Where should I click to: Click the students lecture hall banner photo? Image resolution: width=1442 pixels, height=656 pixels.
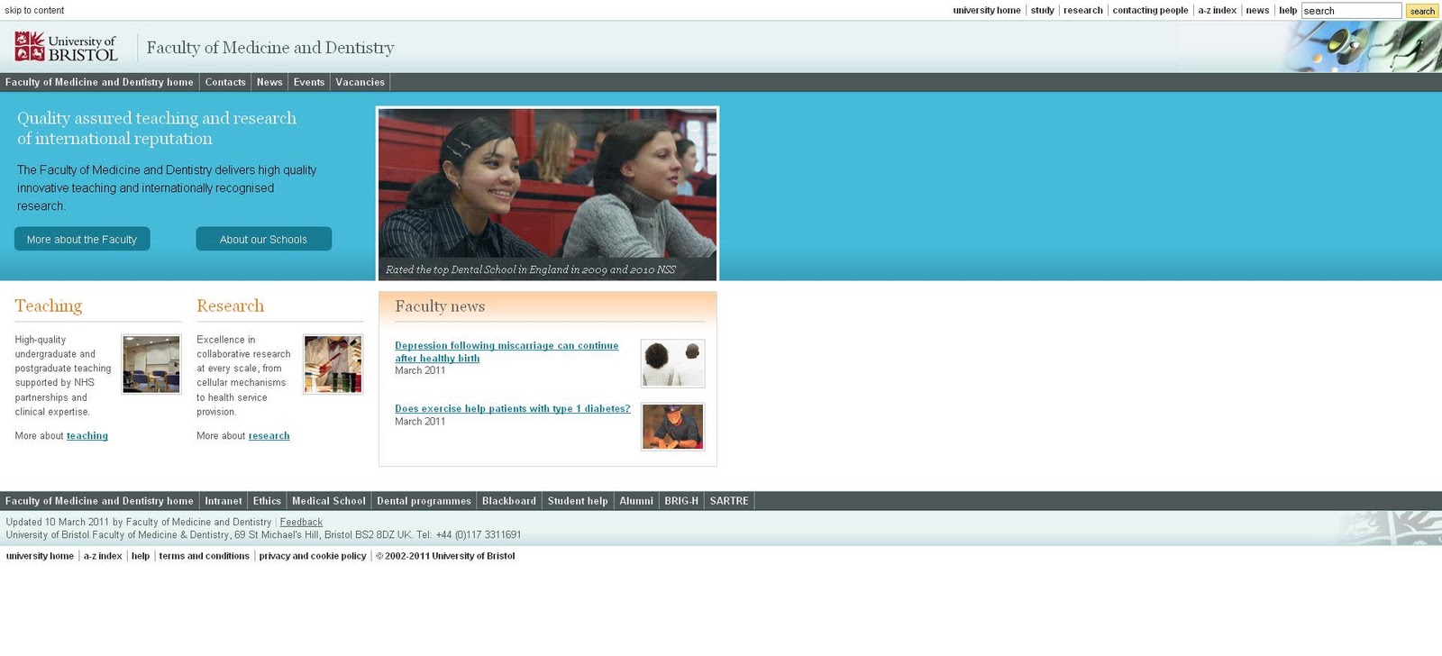tap(547, 194)
